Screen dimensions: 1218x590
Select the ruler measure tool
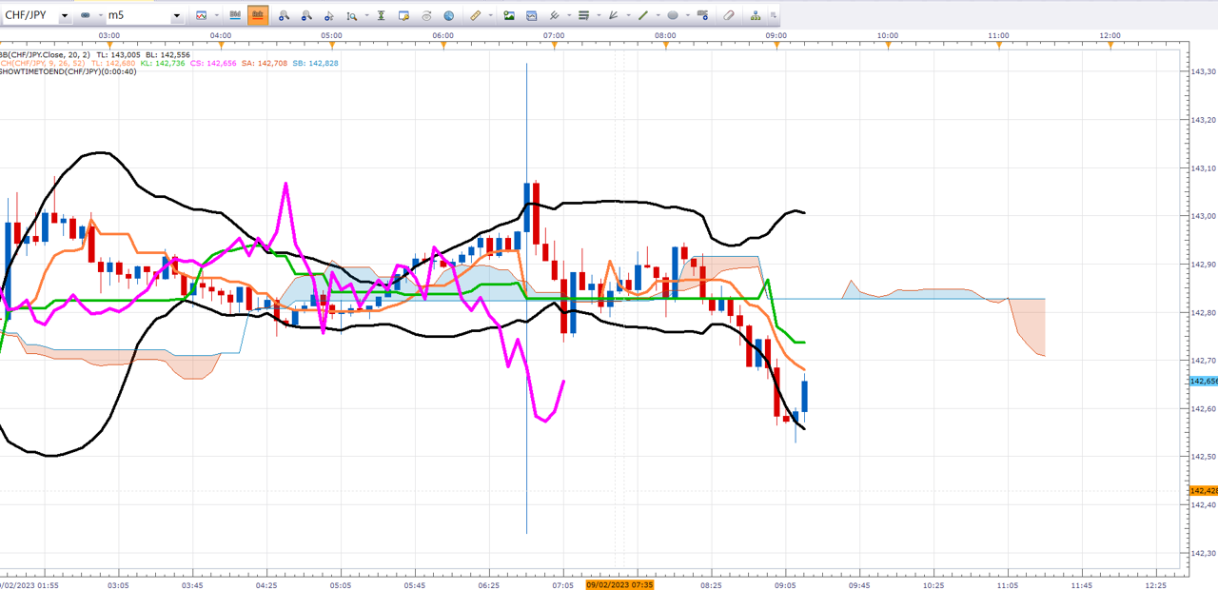(x=476, y=15)
